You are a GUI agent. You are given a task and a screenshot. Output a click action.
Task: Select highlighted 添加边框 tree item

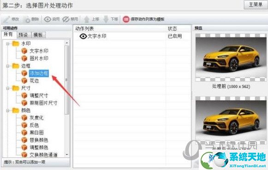pyautogui.click(x=39, y=73)
